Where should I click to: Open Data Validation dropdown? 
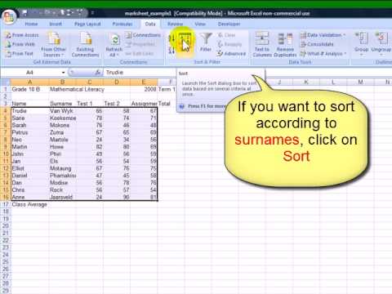tap(323, 35)
